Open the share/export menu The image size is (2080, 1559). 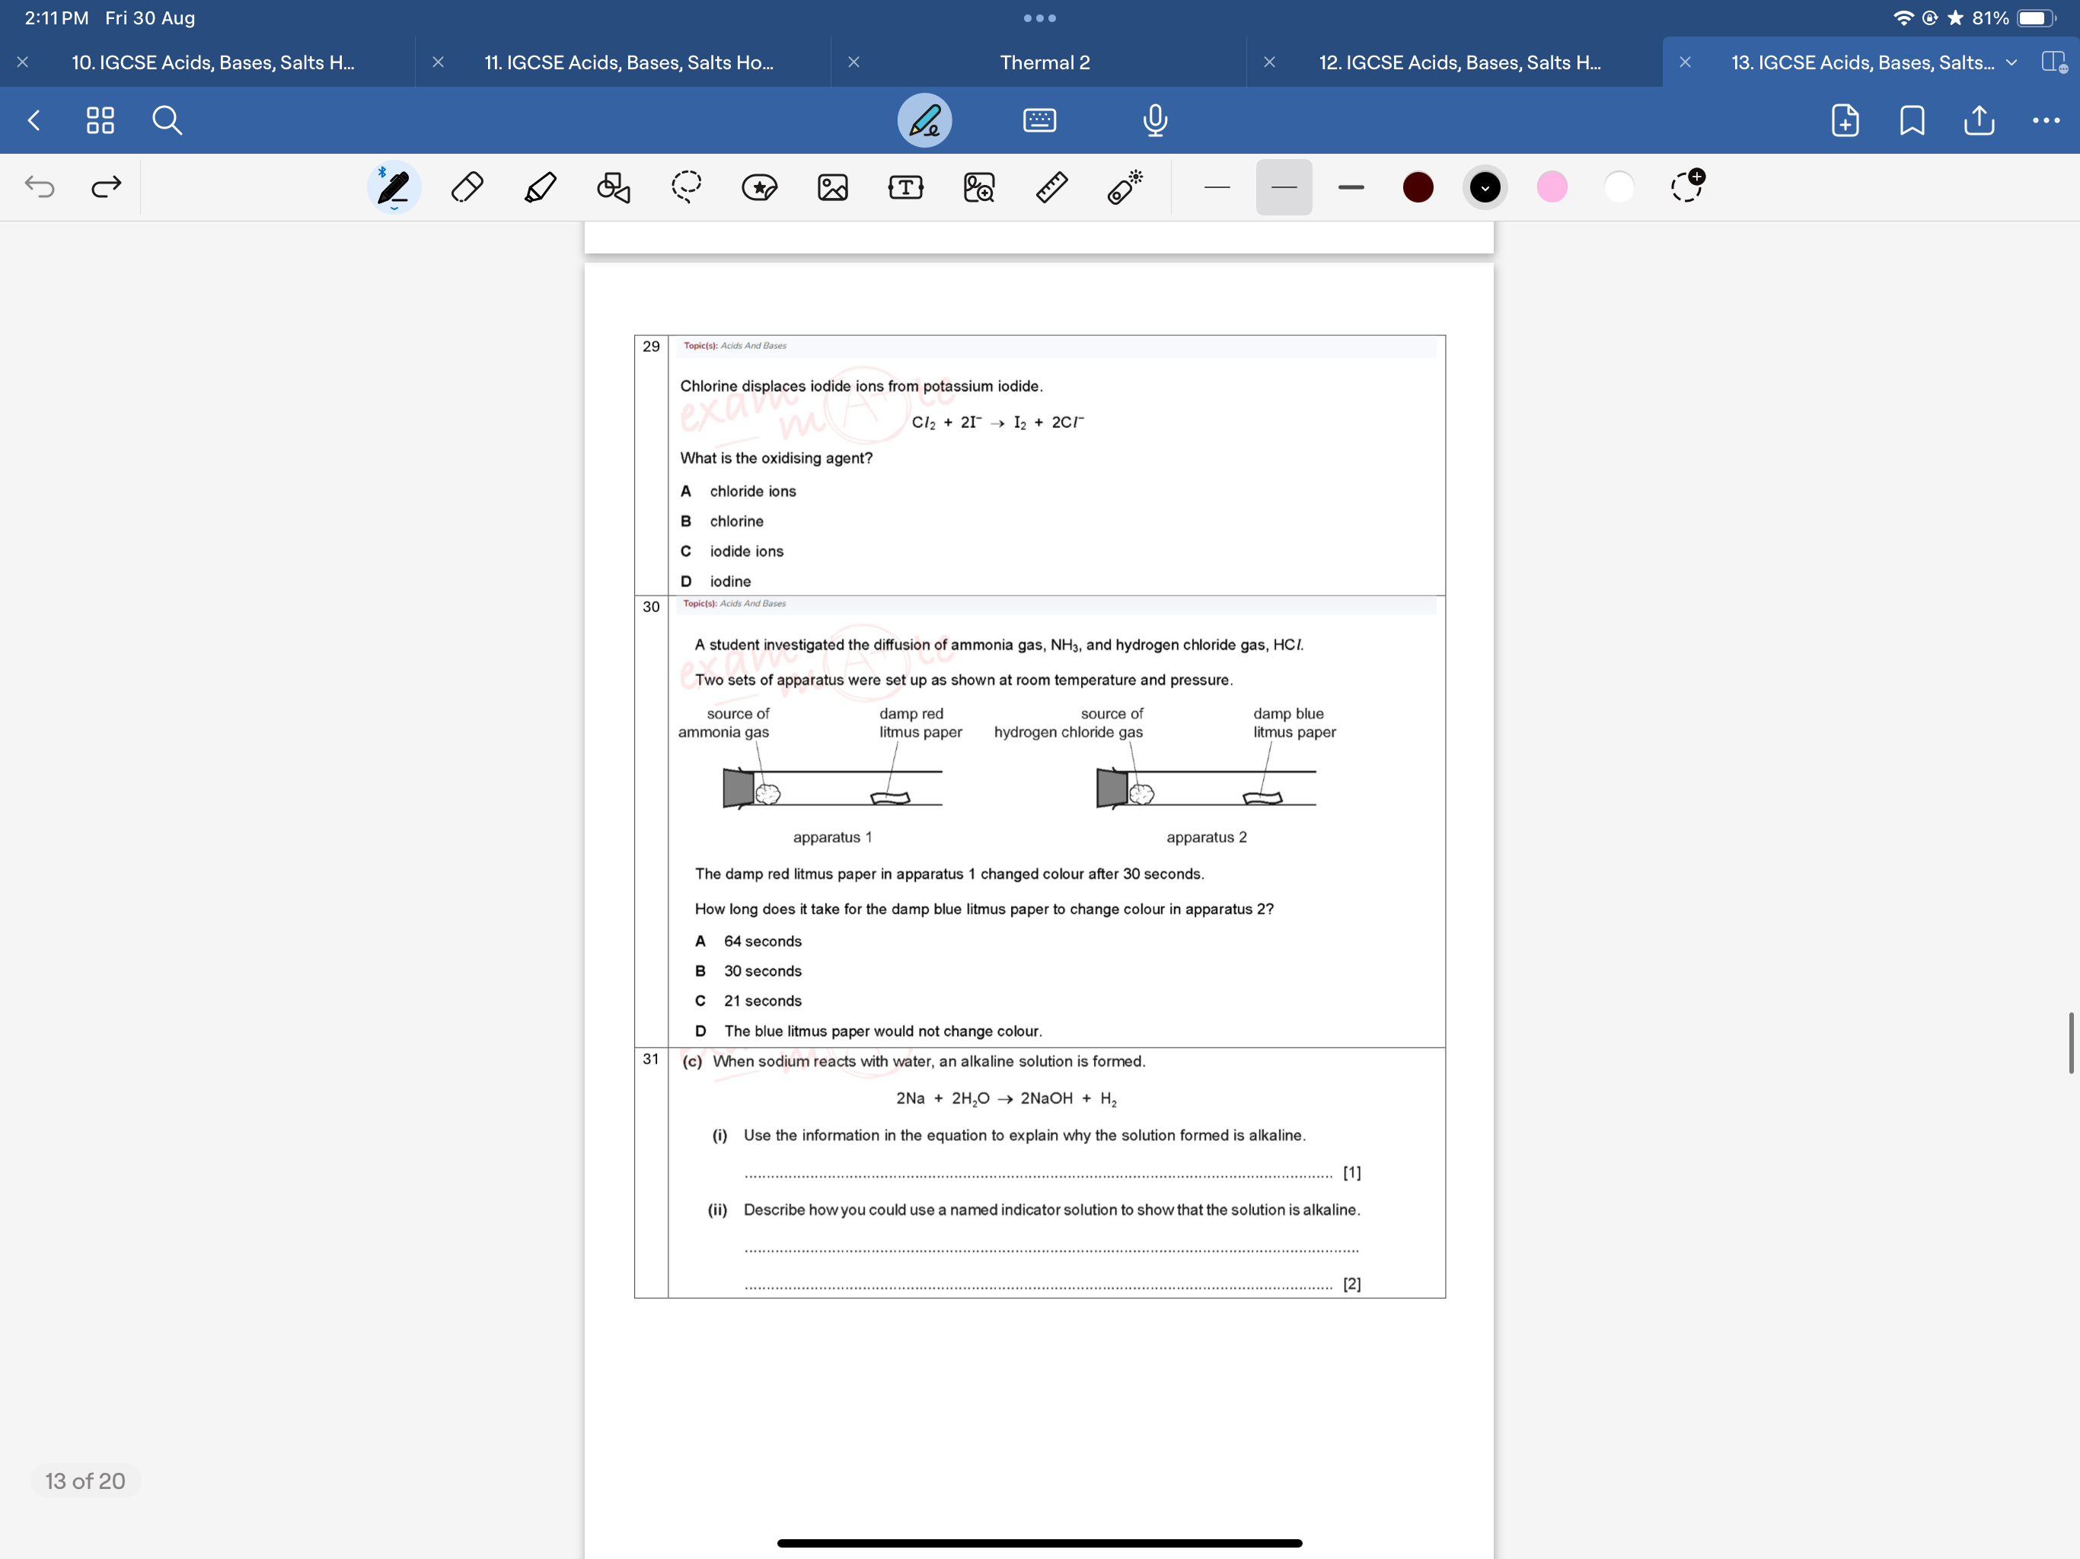[x=1979, y=120]
